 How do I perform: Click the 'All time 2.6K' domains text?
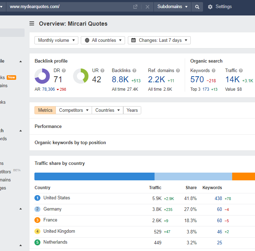pos(160,89)
